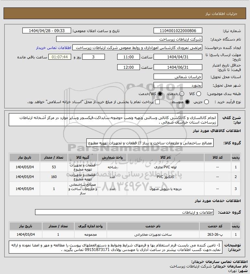Click the service name ساخت تجهیزات مخابراتی

[153, 235]
